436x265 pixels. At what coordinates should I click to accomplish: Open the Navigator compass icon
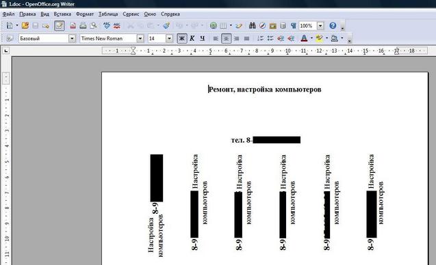[x=263, y=26]
